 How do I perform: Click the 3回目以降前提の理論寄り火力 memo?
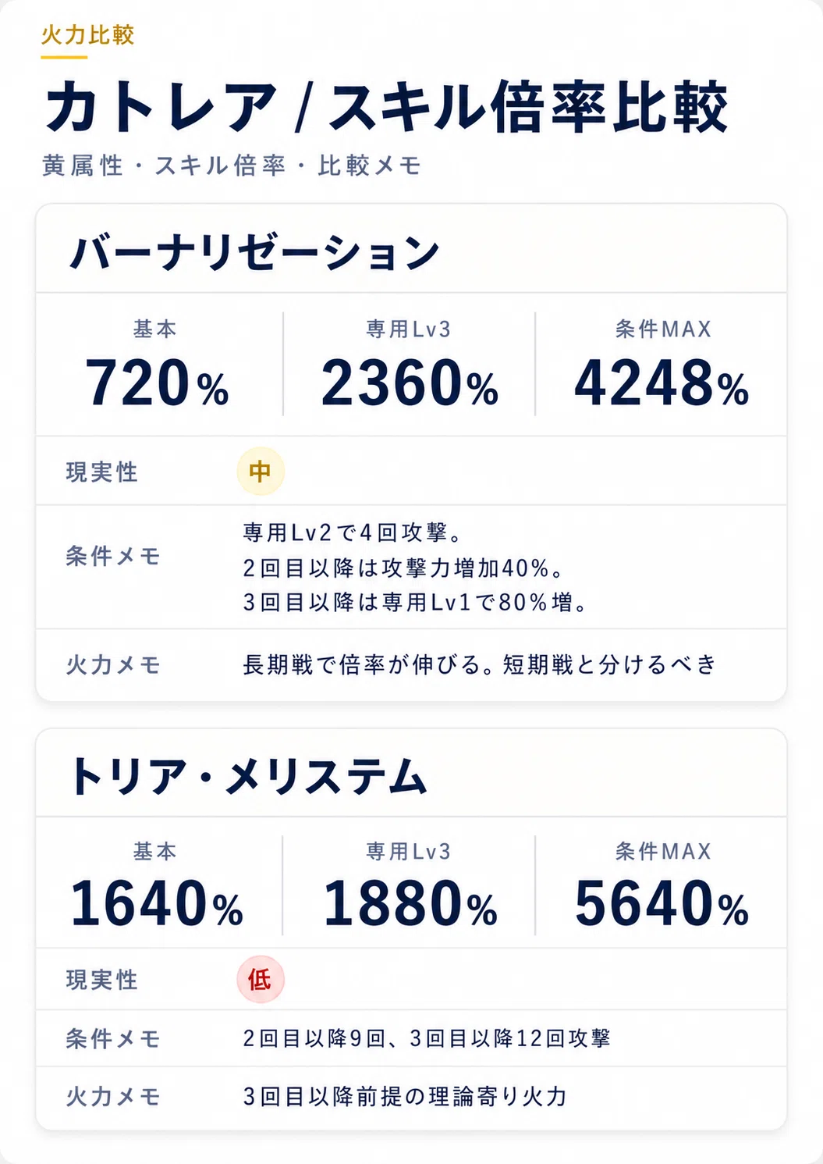coord(405,1096)
